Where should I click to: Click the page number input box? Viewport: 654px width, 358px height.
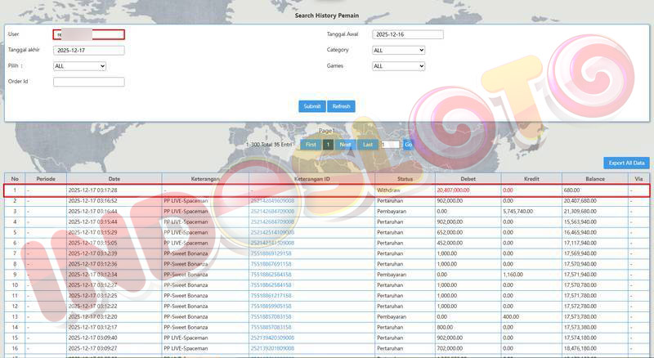[x=389, y=145]
